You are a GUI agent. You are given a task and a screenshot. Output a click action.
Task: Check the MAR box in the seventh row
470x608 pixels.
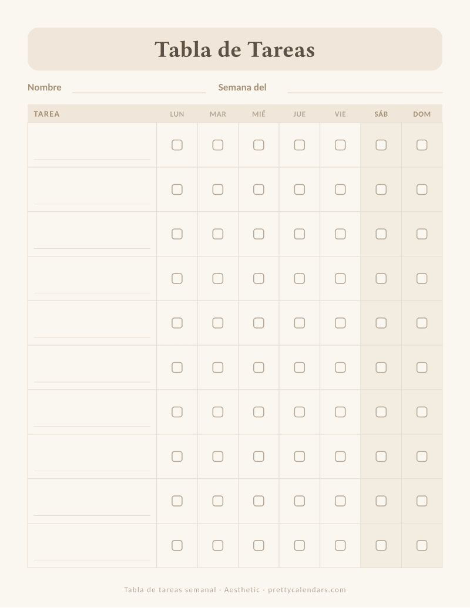[218, 412]
